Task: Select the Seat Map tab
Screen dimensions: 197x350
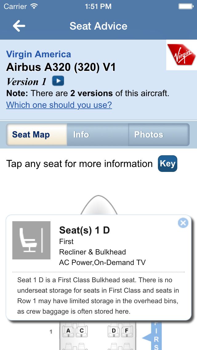Action: (x=37, y=135)
